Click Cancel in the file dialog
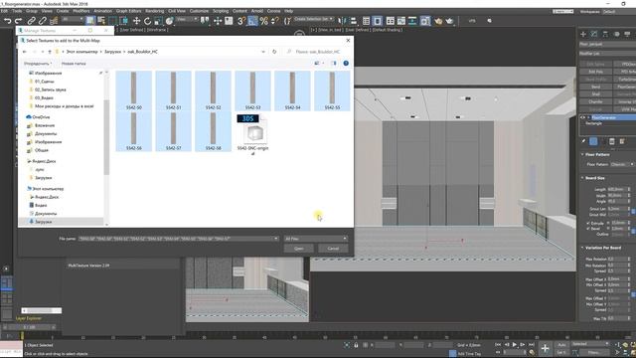Viewport: 636px width, 358px height. click(333, 249)
